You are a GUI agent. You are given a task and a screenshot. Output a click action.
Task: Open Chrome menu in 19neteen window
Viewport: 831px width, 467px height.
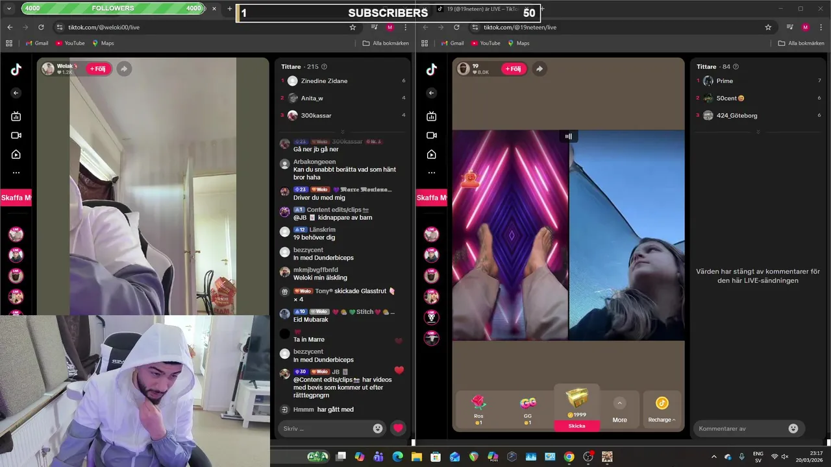click(x=821, y=27)
